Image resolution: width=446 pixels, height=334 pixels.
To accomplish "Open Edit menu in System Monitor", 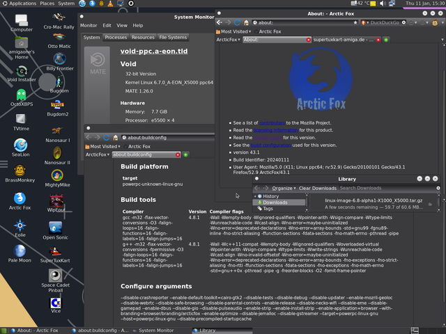I will point(107,25).
